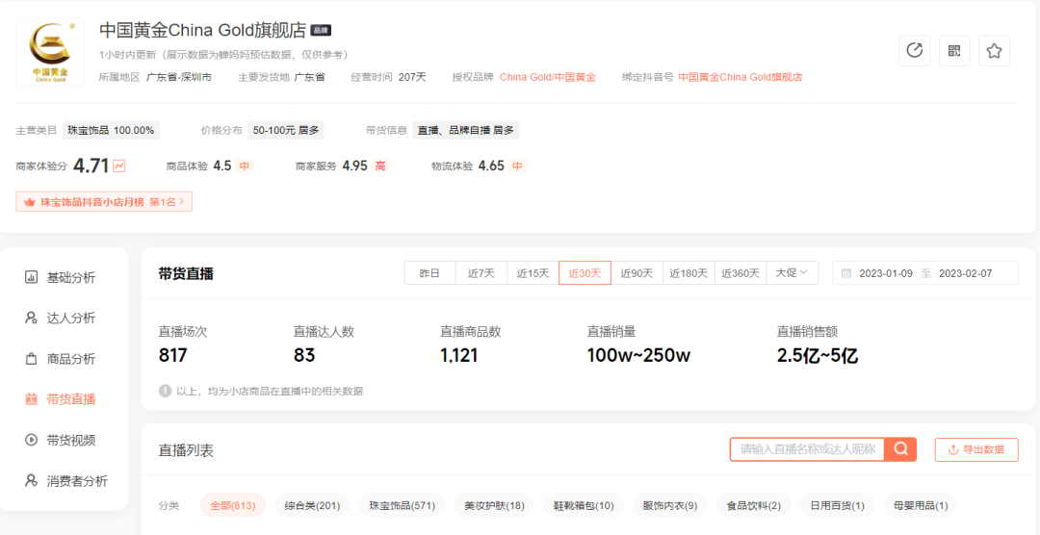The image size is (1040, 535).
Task: Click the 珠宝饰品 100.00% category tag
Action: point(111,130)
